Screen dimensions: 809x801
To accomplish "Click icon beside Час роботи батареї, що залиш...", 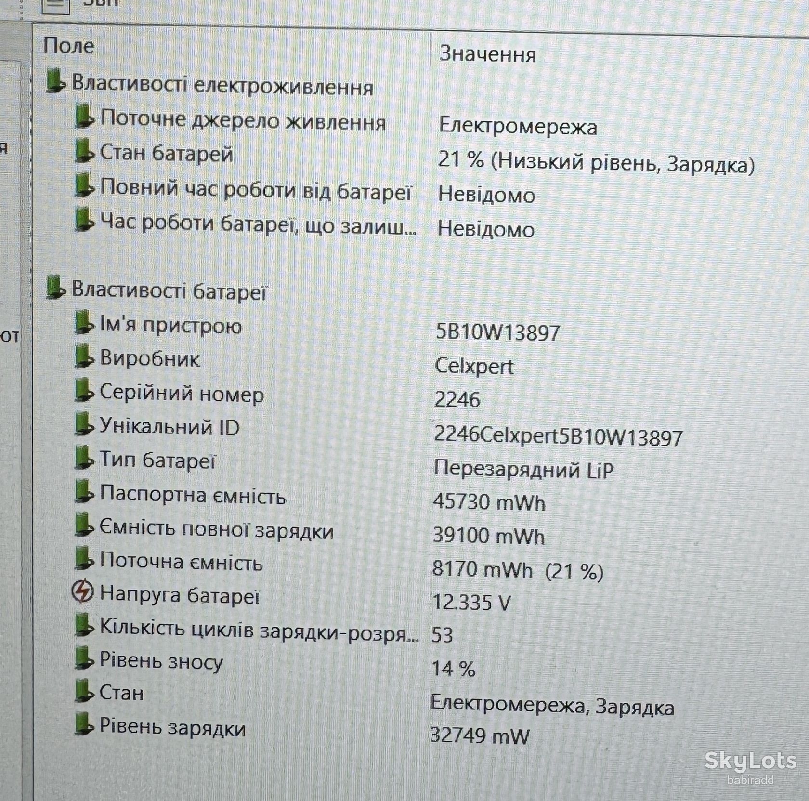I will (84, 220).
